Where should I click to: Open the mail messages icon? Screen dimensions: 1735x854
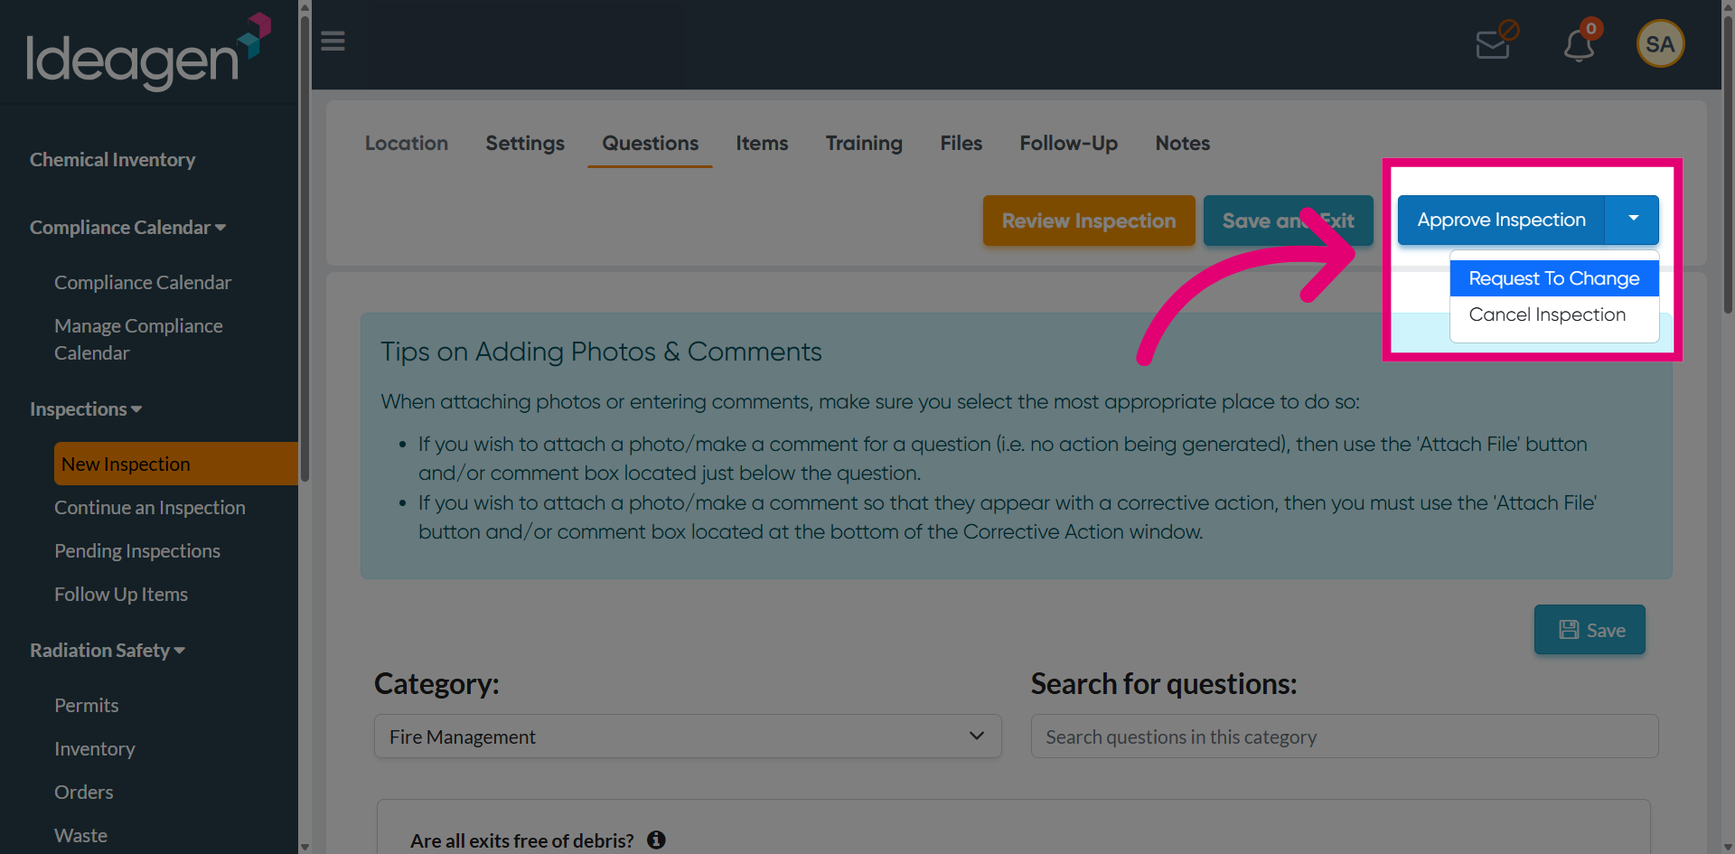[x=1496, y=42]
